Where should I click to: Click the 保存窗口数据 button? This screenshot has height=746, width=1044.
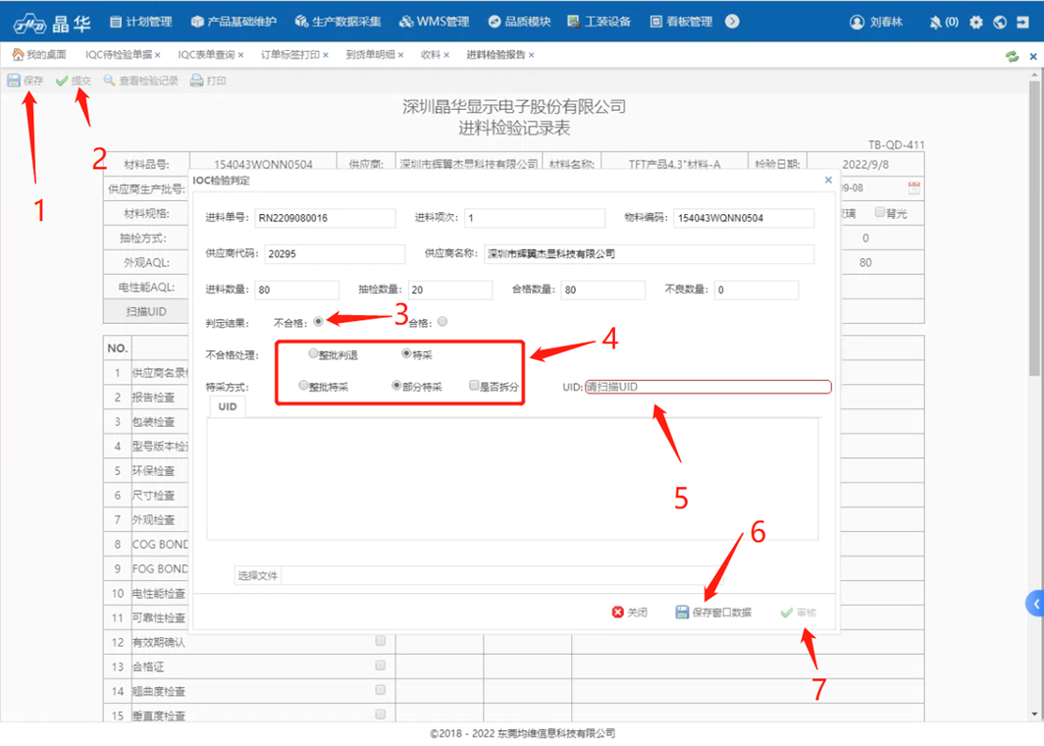[713, 613]
